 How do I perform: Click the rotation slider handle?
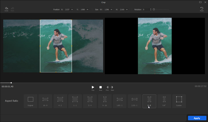tap(154, 10)
